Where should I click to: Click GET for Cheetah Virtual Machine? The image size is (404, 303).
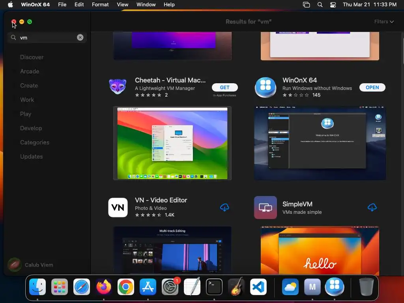tap(224, 87)
